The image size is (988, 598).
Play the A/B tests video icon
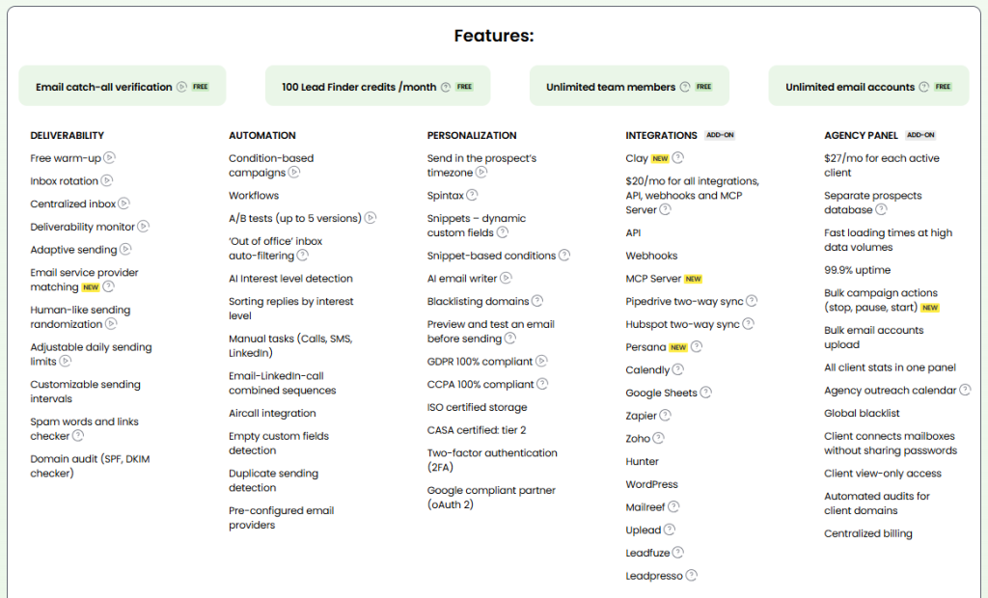tap(370, 218)
